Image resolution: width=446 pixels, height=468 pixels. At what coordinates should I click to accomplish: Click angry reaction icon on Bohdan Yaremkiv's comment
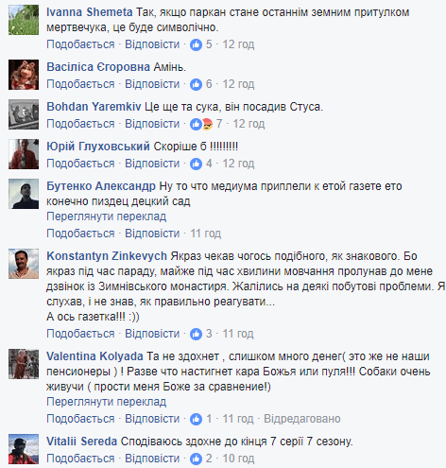207,124
